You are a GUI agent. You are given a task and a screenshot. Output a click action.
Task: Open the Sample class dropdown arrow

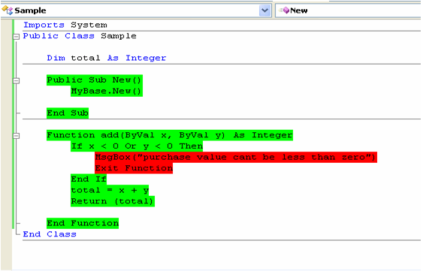pos(265,11)
